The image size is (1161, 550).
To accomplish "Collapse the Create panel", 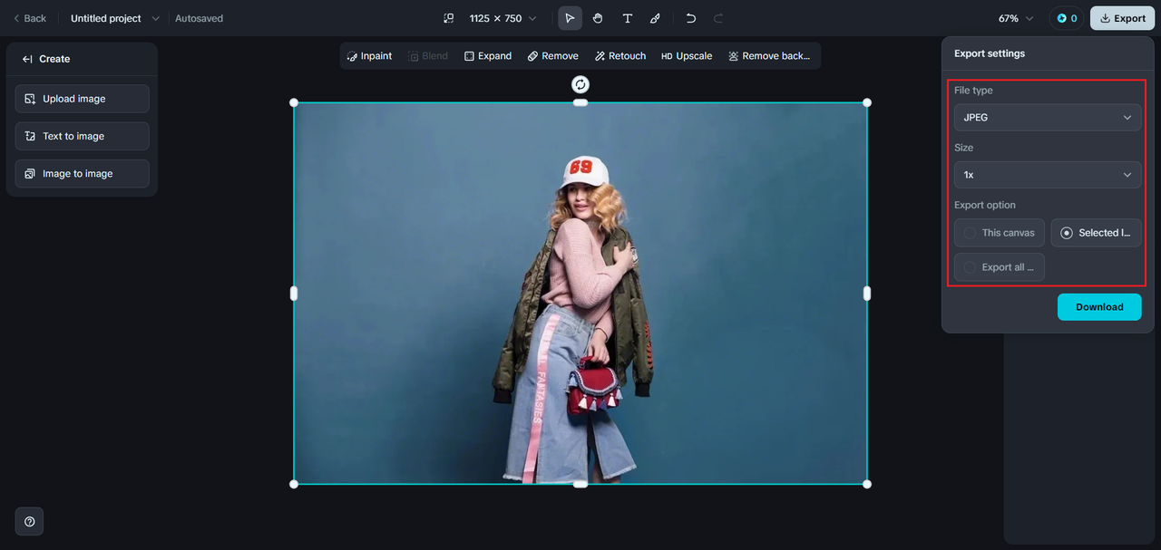I will (x=27, y=59).
